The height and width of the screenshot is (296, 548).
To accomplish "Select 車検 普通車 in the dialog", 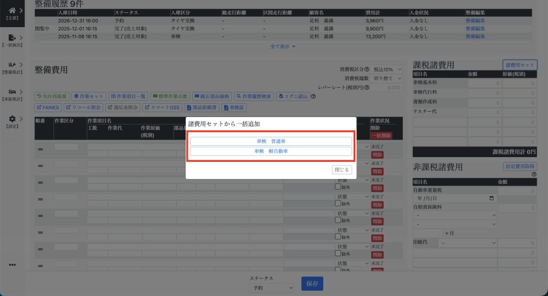I will click(271, 142).
